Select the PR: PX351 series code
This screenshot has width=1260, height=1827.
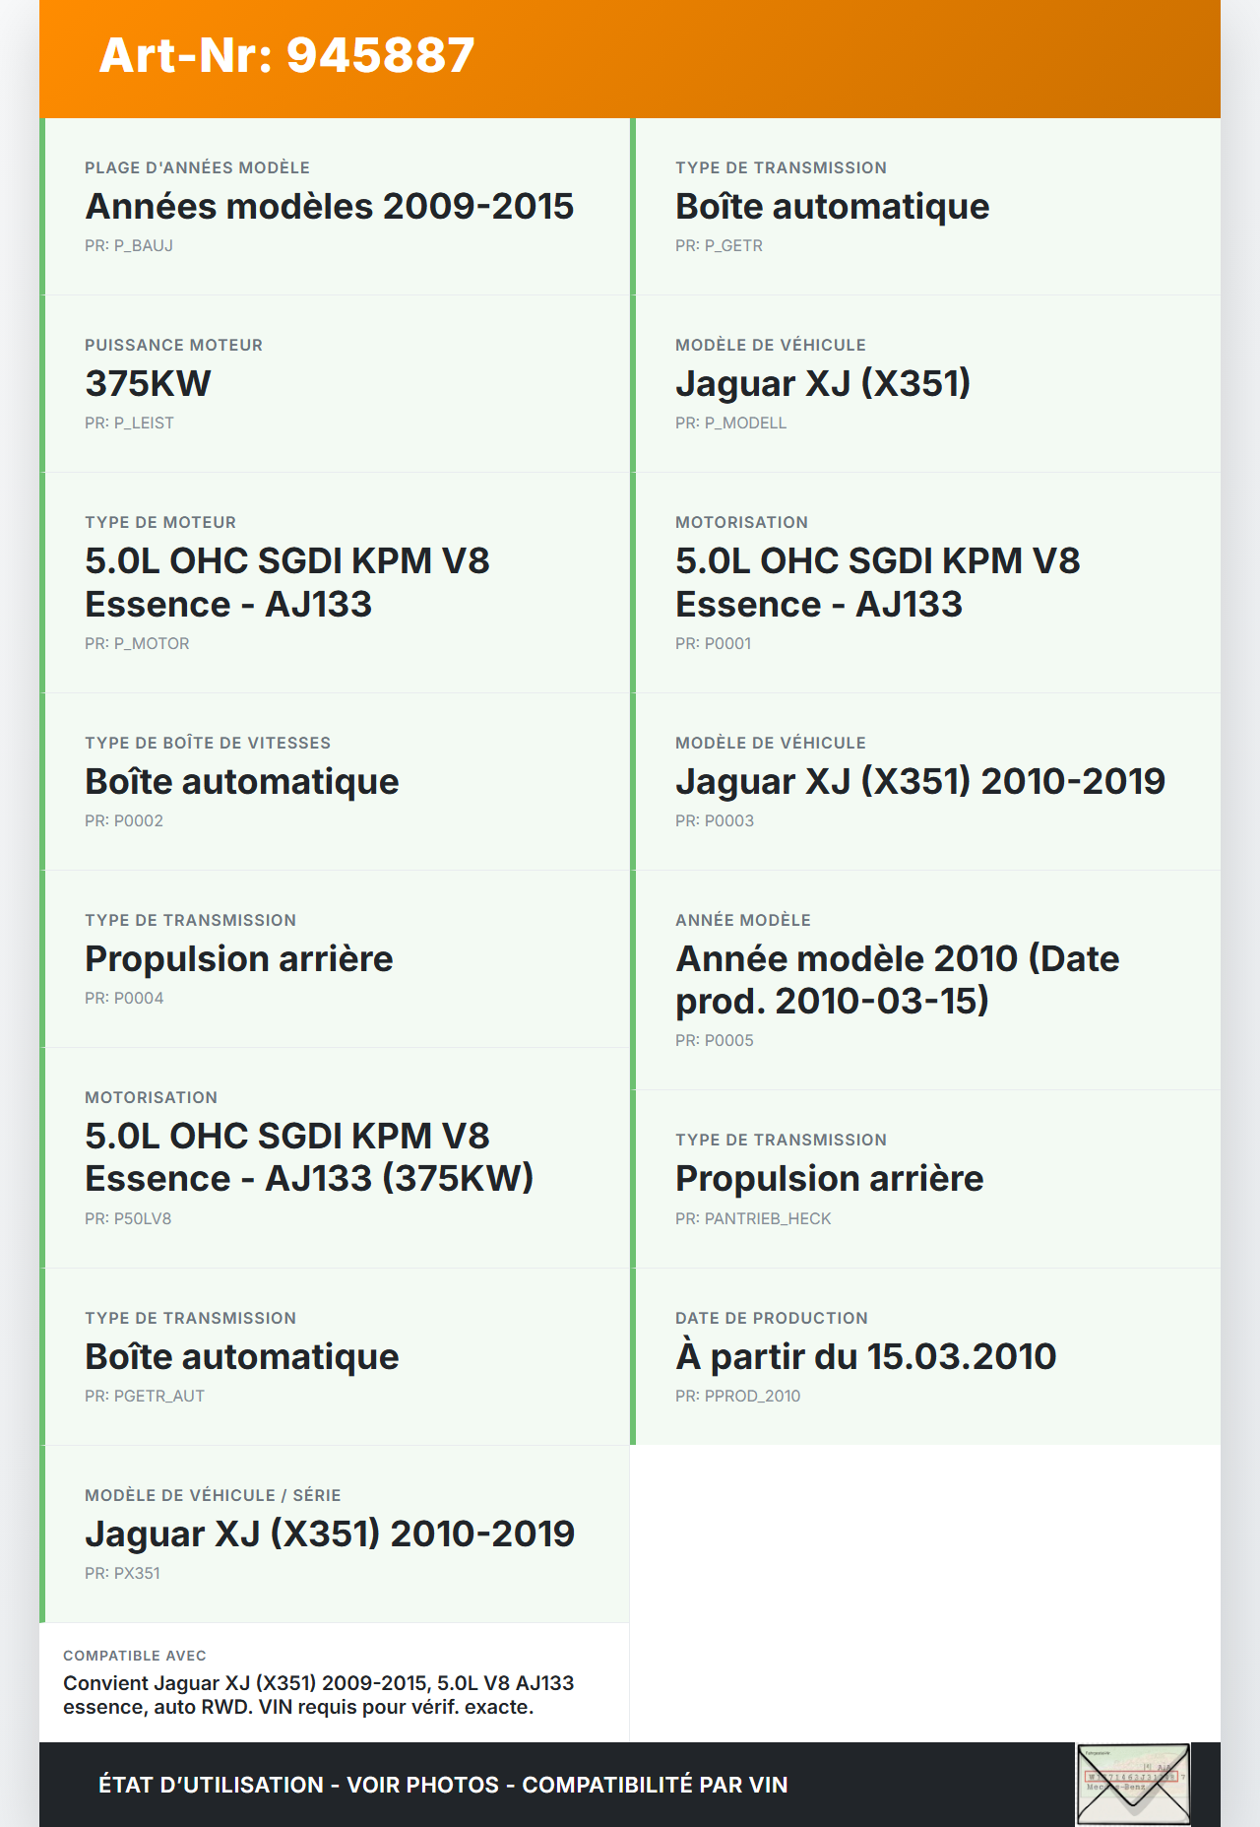122,1573
